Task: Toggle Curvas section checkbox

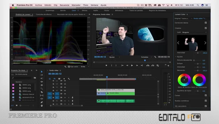Action: pos(206,95)
